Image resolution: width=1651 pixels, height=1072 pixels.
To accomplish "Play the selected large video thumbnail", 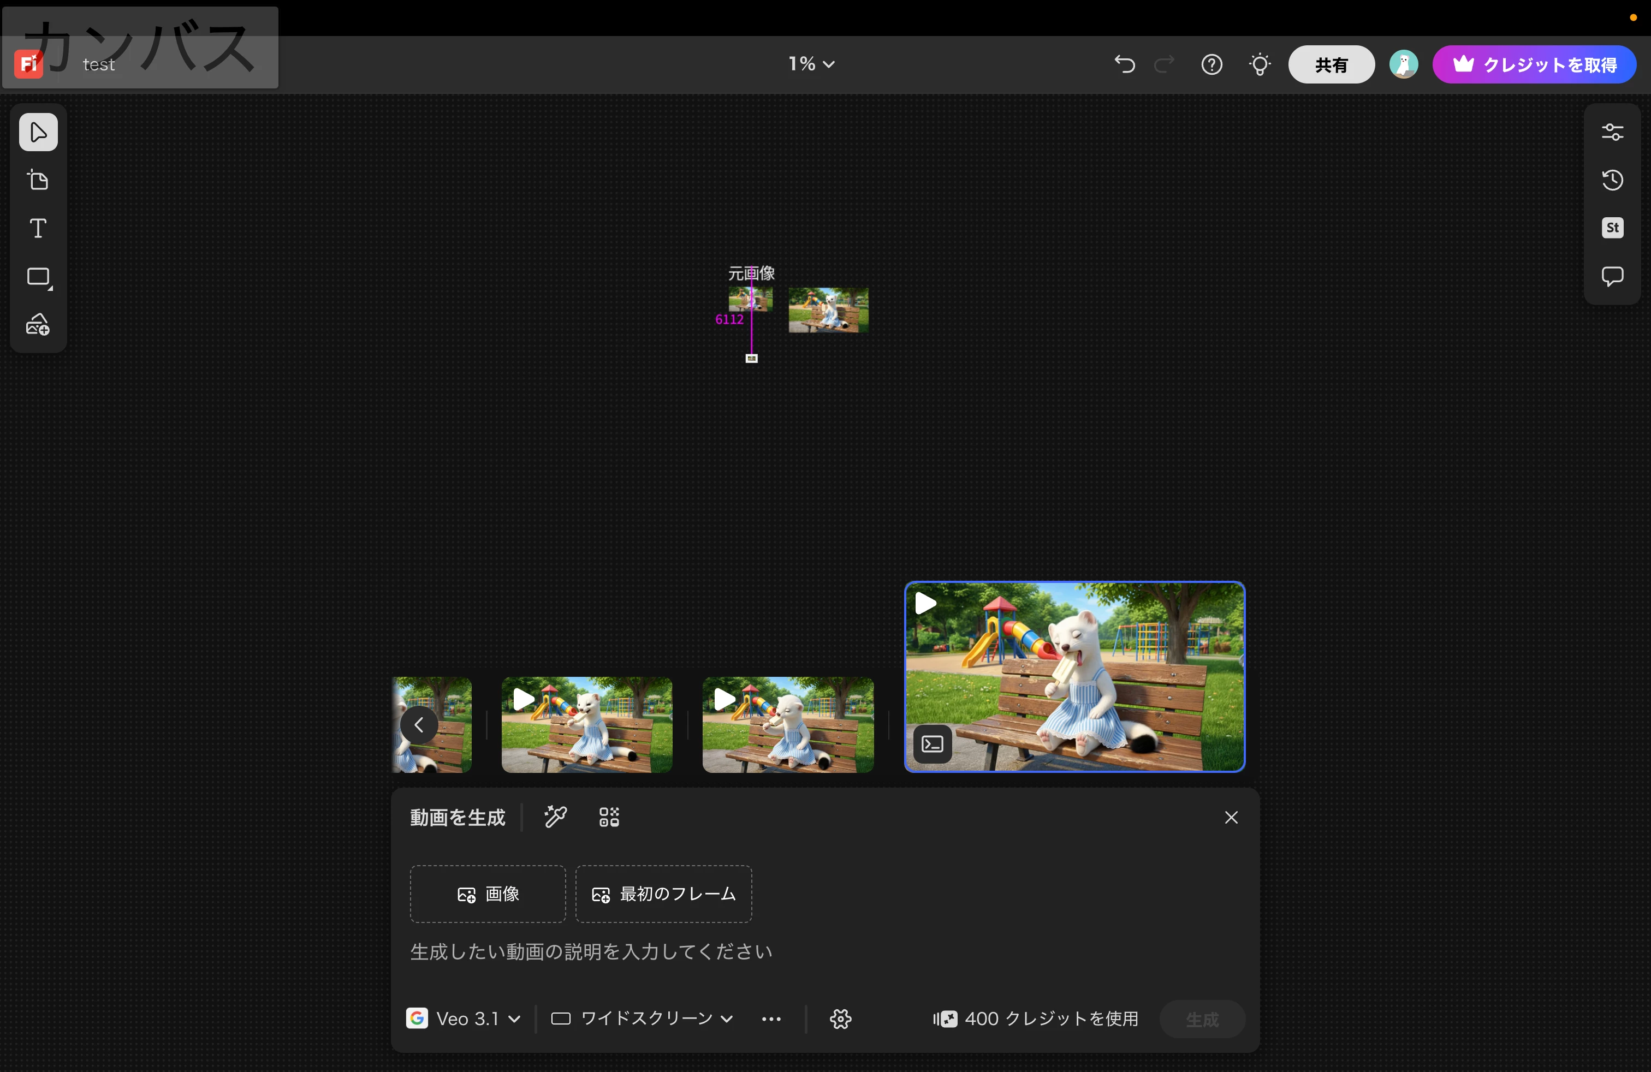I will [x=925, y=603].
